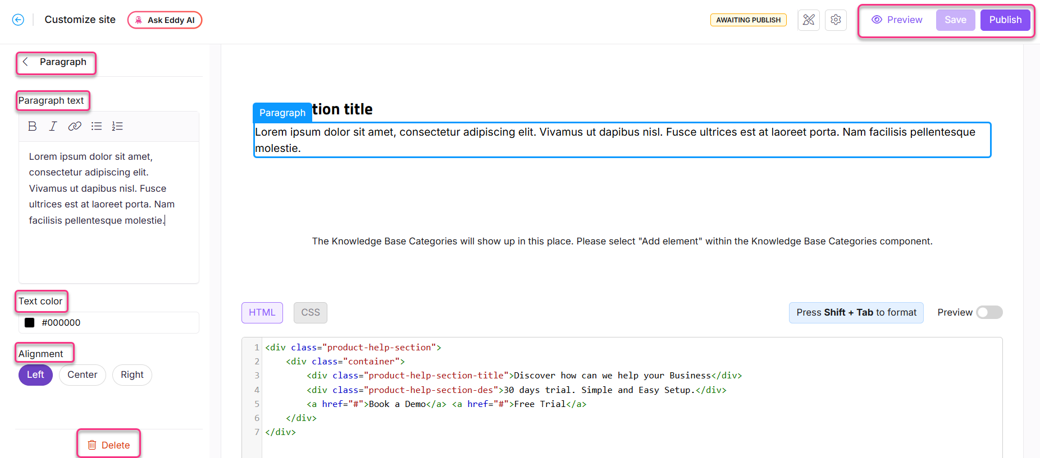Click the black text color swatch
Viewport: 1040px width, 458px height.
pyautogui.click(x=30, y=323)
